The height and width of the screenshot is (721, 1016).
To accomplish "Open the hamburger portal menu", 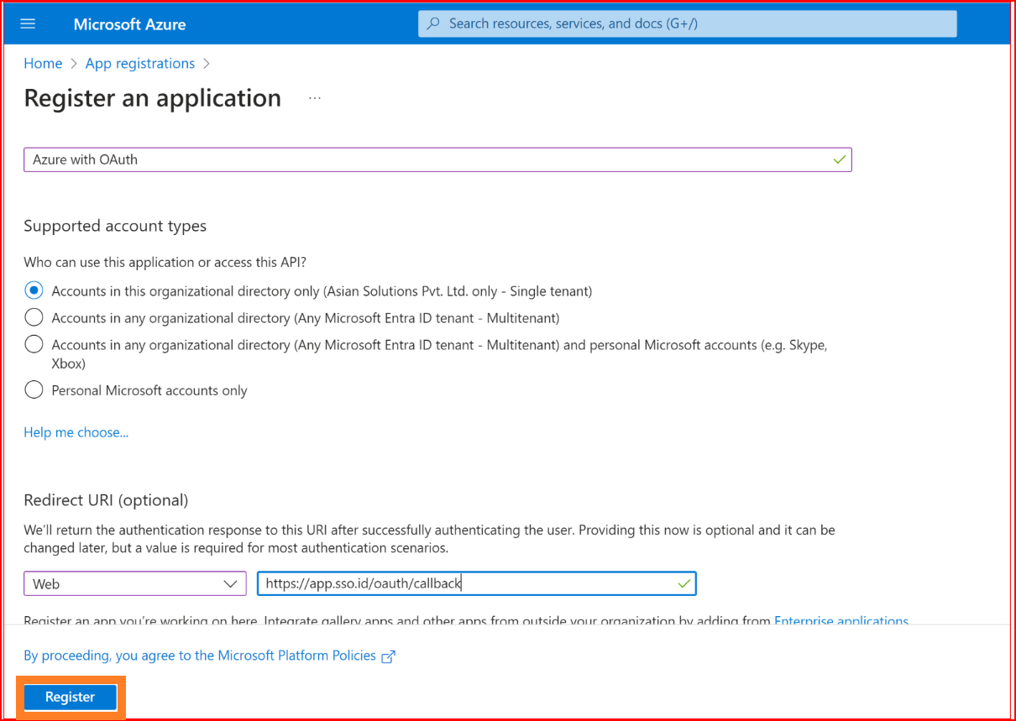I will 28,24.
